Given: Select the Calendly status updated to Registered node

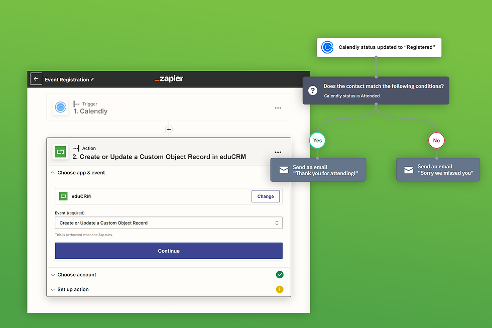Looking at the screenshot, I should [x=379, y=47].
